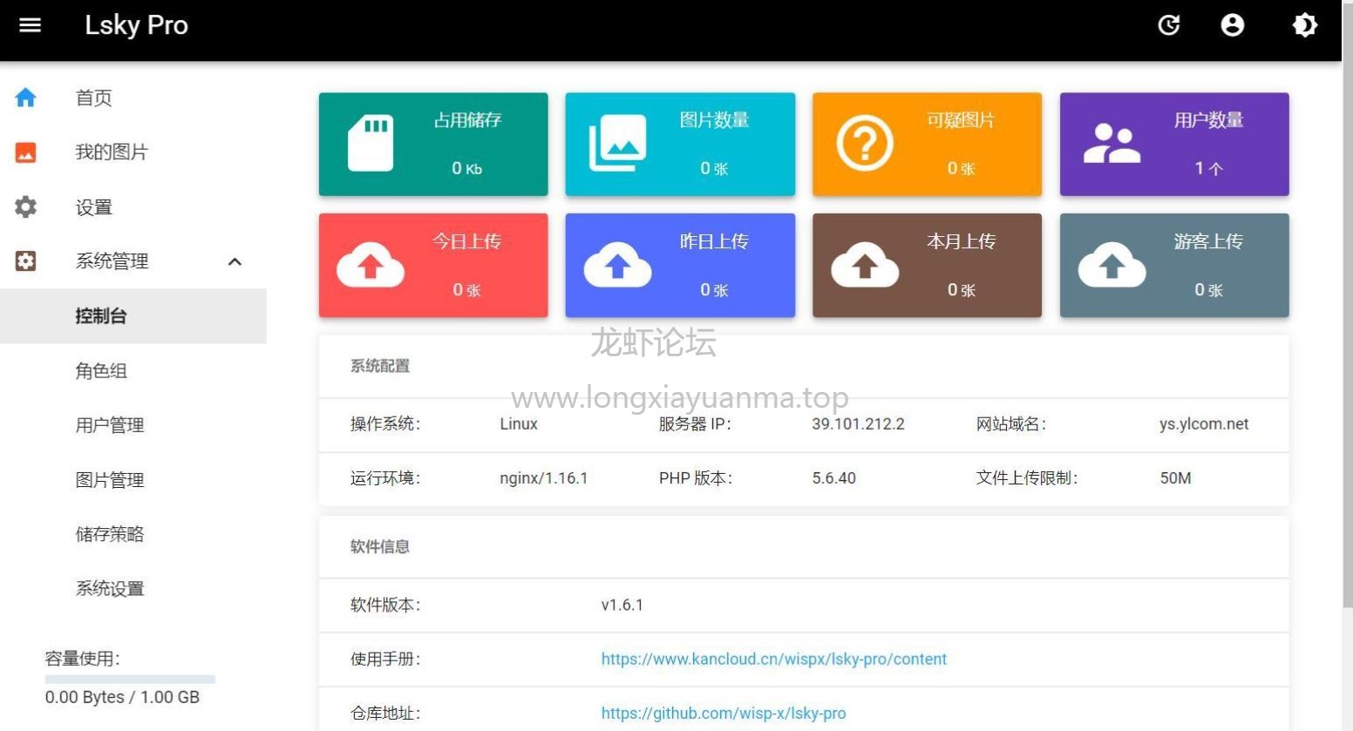Image resolution: width=1353 pixels, height=731 pixels.
Task: Click the upload cloud icon on 本月上传 card
Action: [x=865, y=265]
